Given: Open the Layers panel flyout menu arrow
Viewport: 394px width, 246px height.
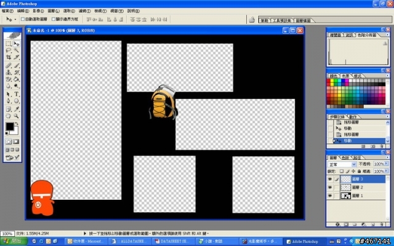Looking at the screenshot, I should tap(387, 157).
